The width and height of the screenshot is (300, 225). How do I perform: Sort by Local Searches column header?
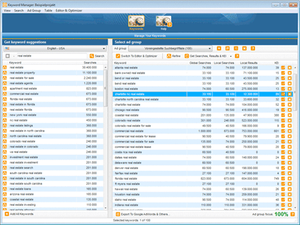[x=224, y=63]
